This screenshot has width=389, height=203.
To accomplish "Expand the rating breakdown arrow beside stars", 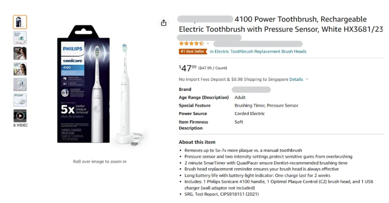I will (208, 44).
